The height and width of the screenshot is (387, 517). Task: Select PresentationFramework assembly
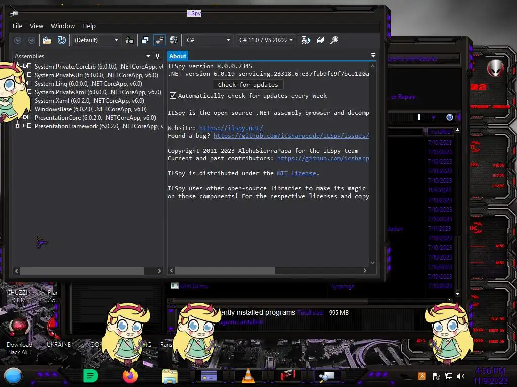point(99,126)
